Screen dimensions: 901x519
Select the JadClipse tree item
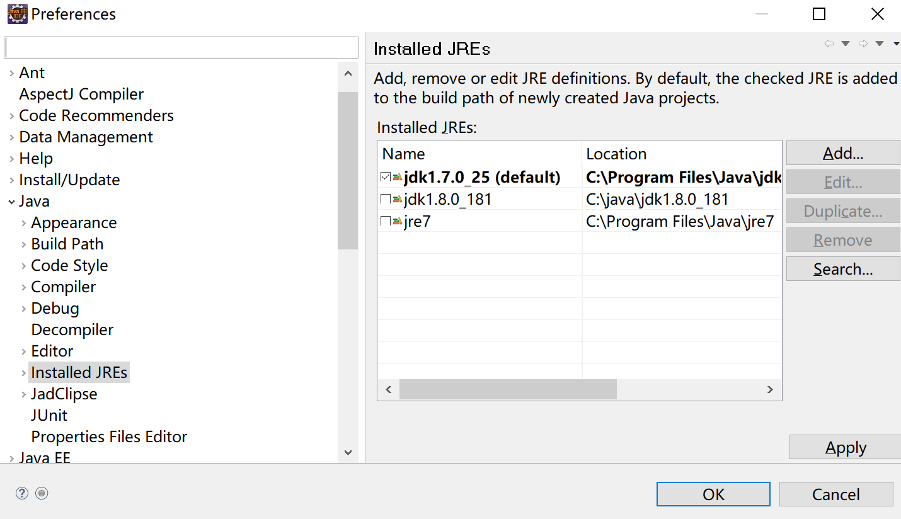click(64, 394)
